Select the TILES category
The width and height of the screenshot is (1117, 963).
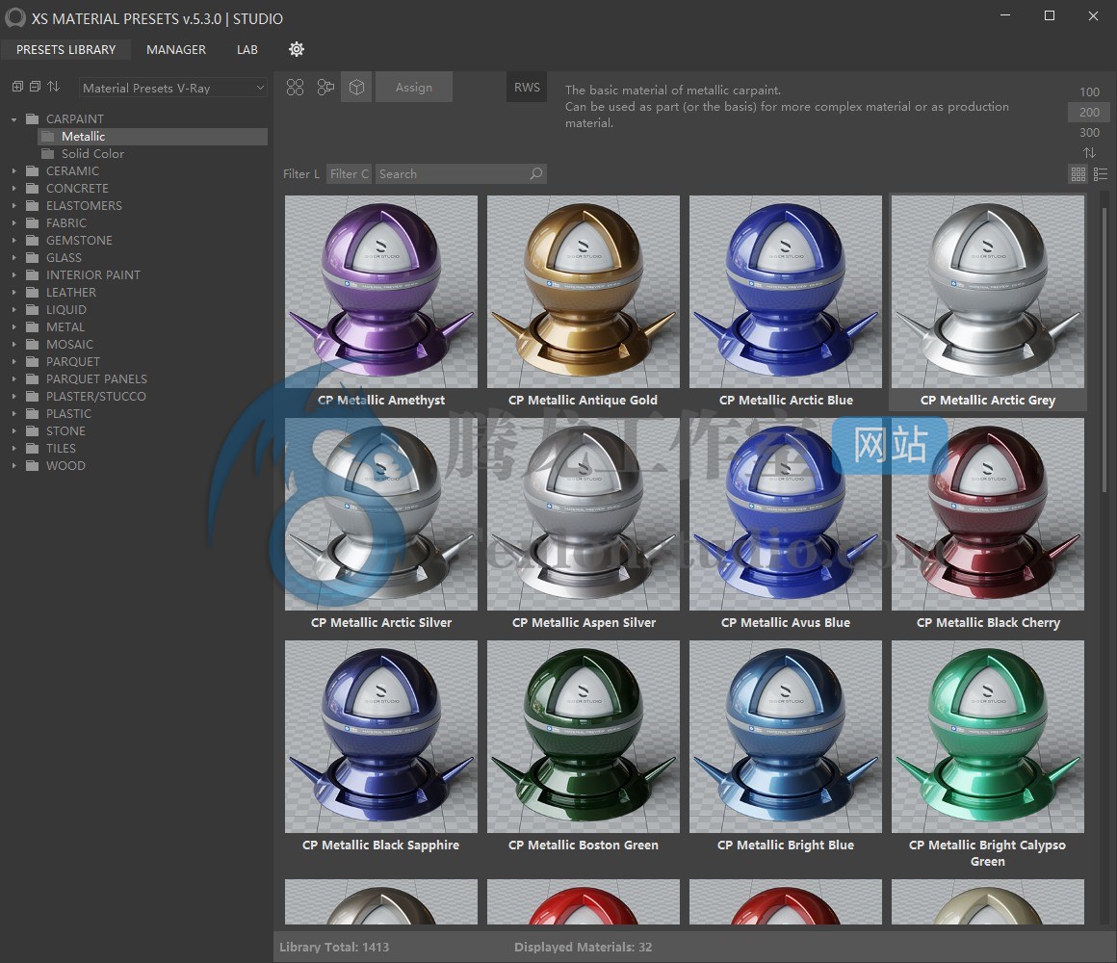[61, 448]
